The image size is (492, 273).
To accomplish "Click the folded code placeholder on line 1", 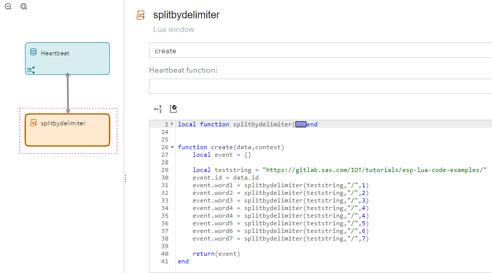I will (x=300, y=124).
